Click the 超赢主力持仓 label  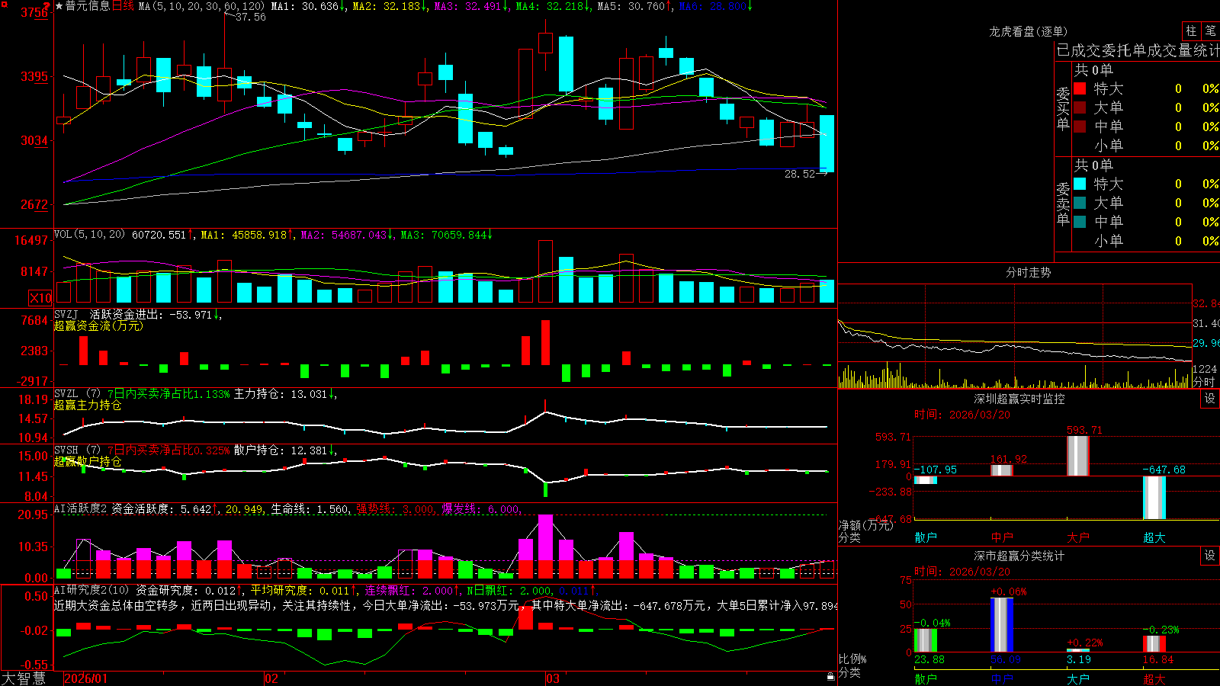88,406
